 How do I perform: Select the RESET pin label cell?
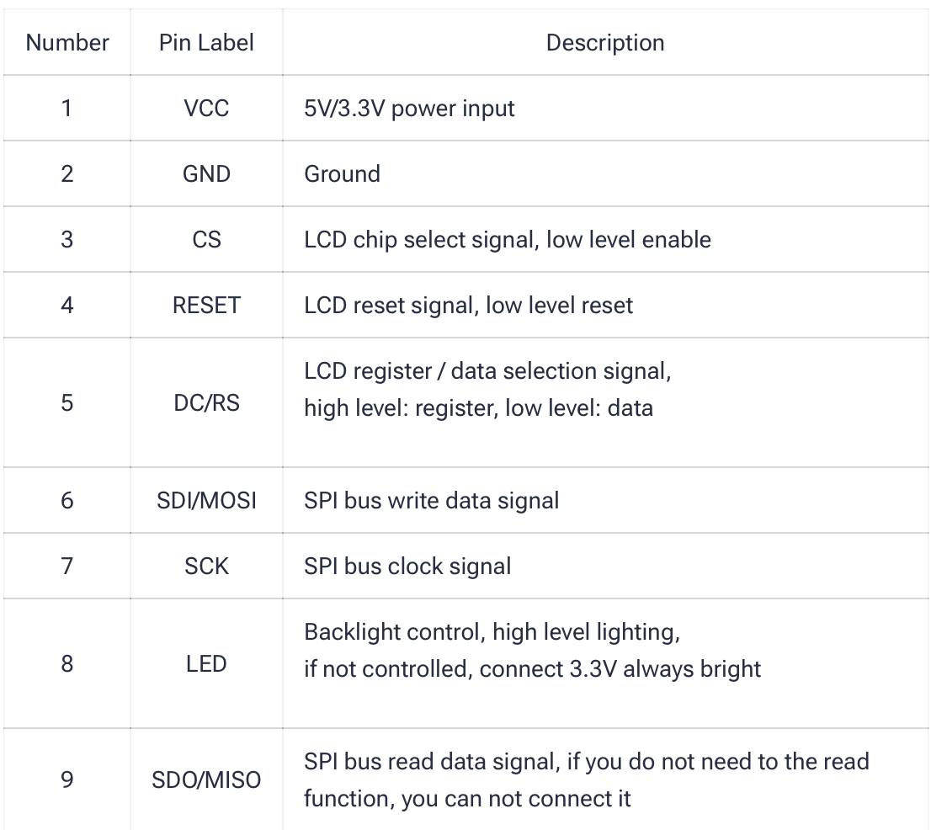click(x=206, y=305)
